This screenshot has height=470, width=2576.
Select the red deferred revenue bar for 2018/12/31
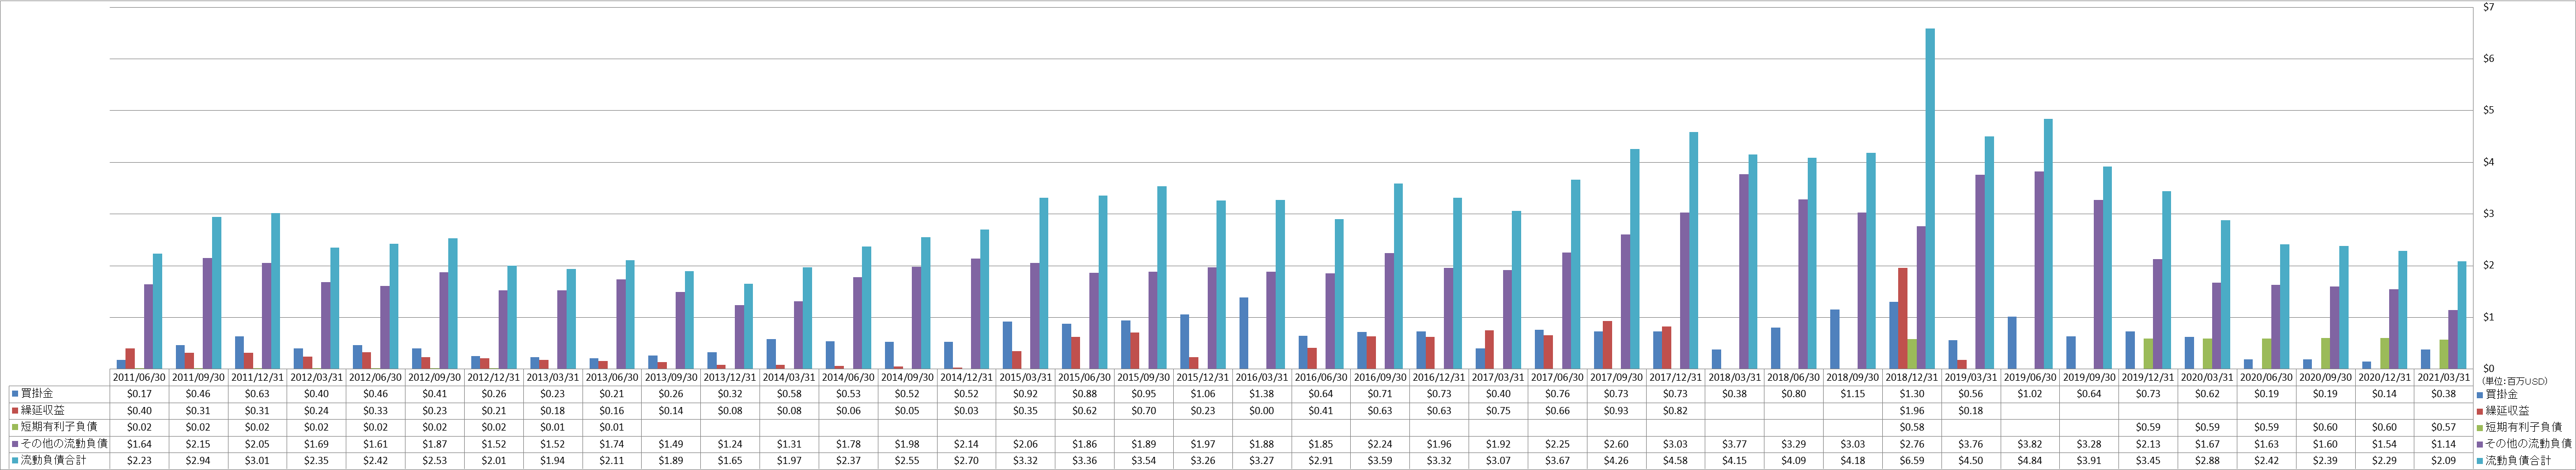1903,318
